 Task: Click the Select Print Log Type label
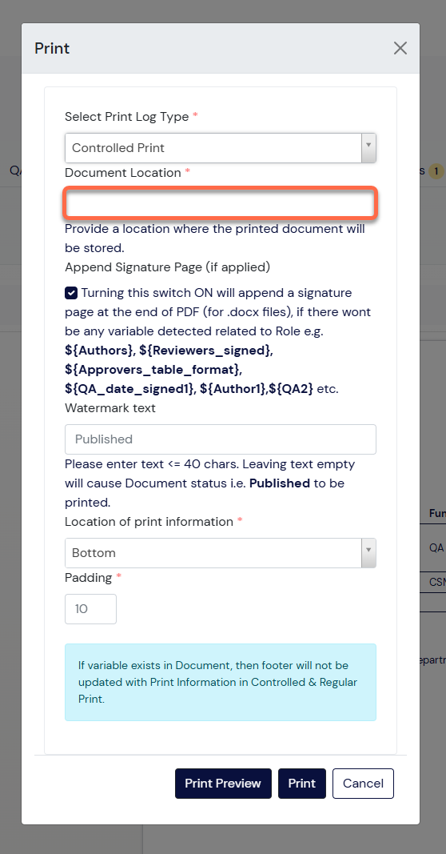[127, 117]
